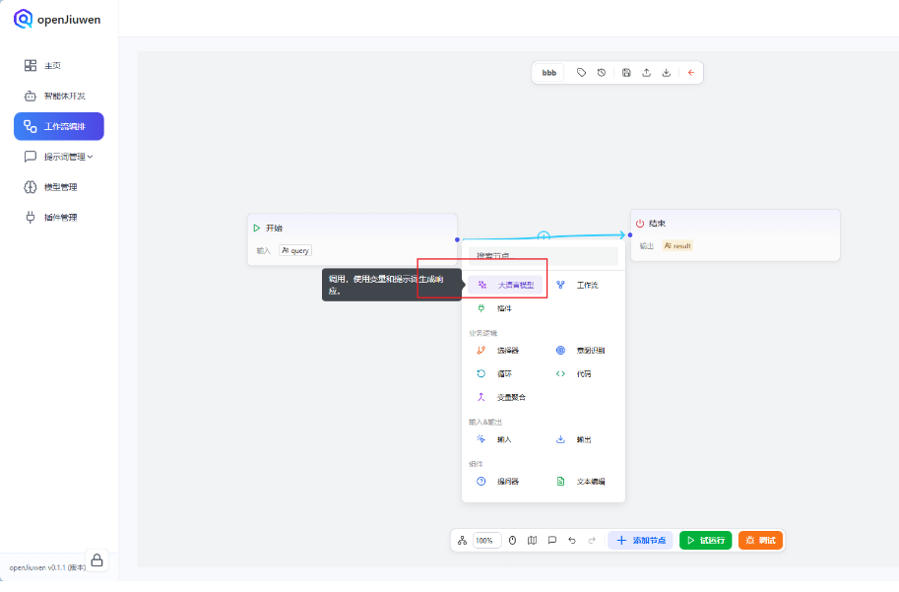Click the orange 调试 button
This screenshot has height=592, width=899.
coord(761,541)
